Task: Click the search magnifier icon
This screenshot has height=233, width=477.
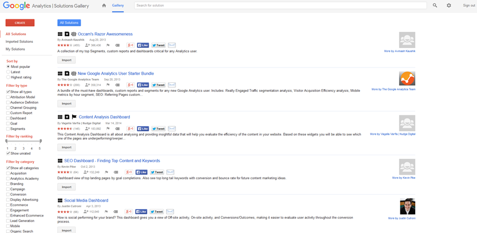Action: click(x=435, y=5)
